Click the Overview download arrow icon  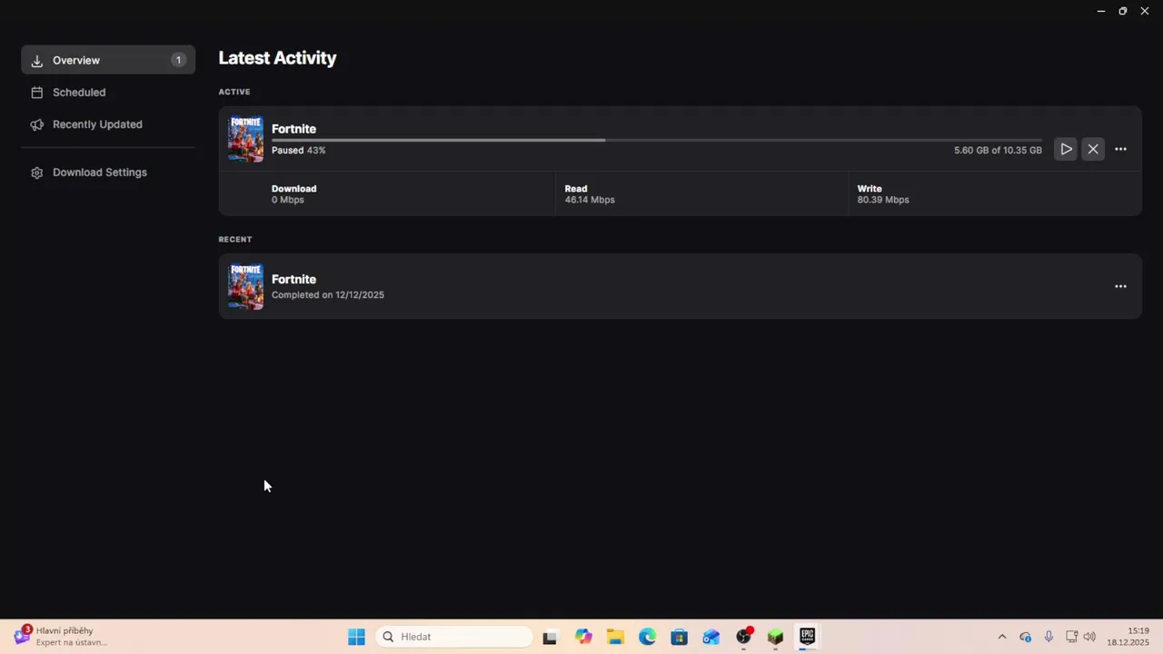click(37, 61)
